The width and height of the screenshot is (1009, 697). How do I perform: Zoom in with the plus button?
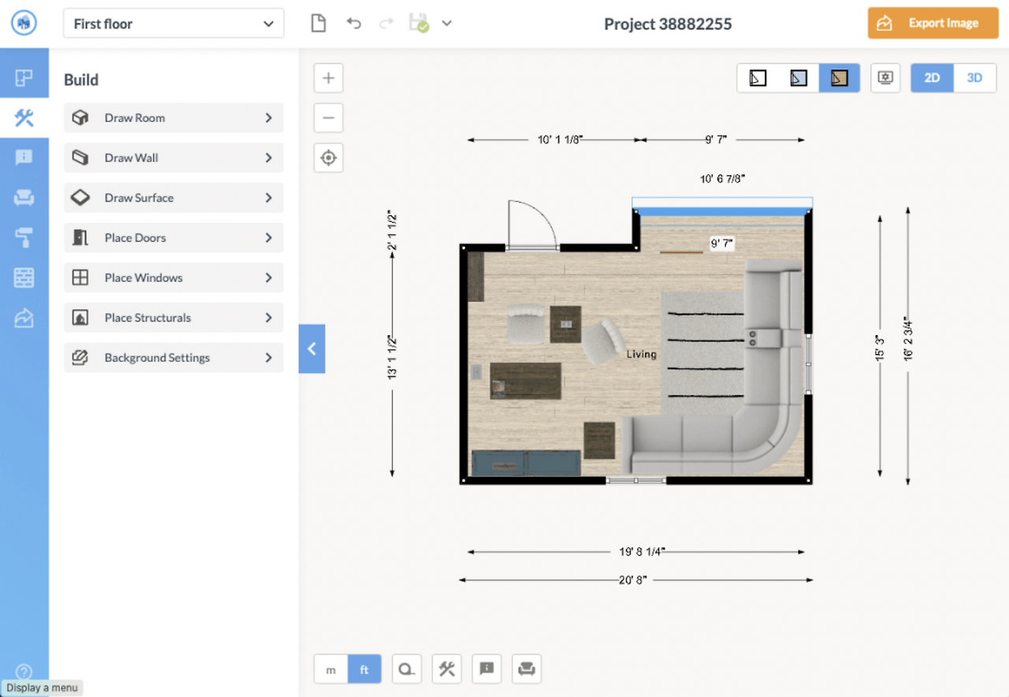[x=329, y=78]
